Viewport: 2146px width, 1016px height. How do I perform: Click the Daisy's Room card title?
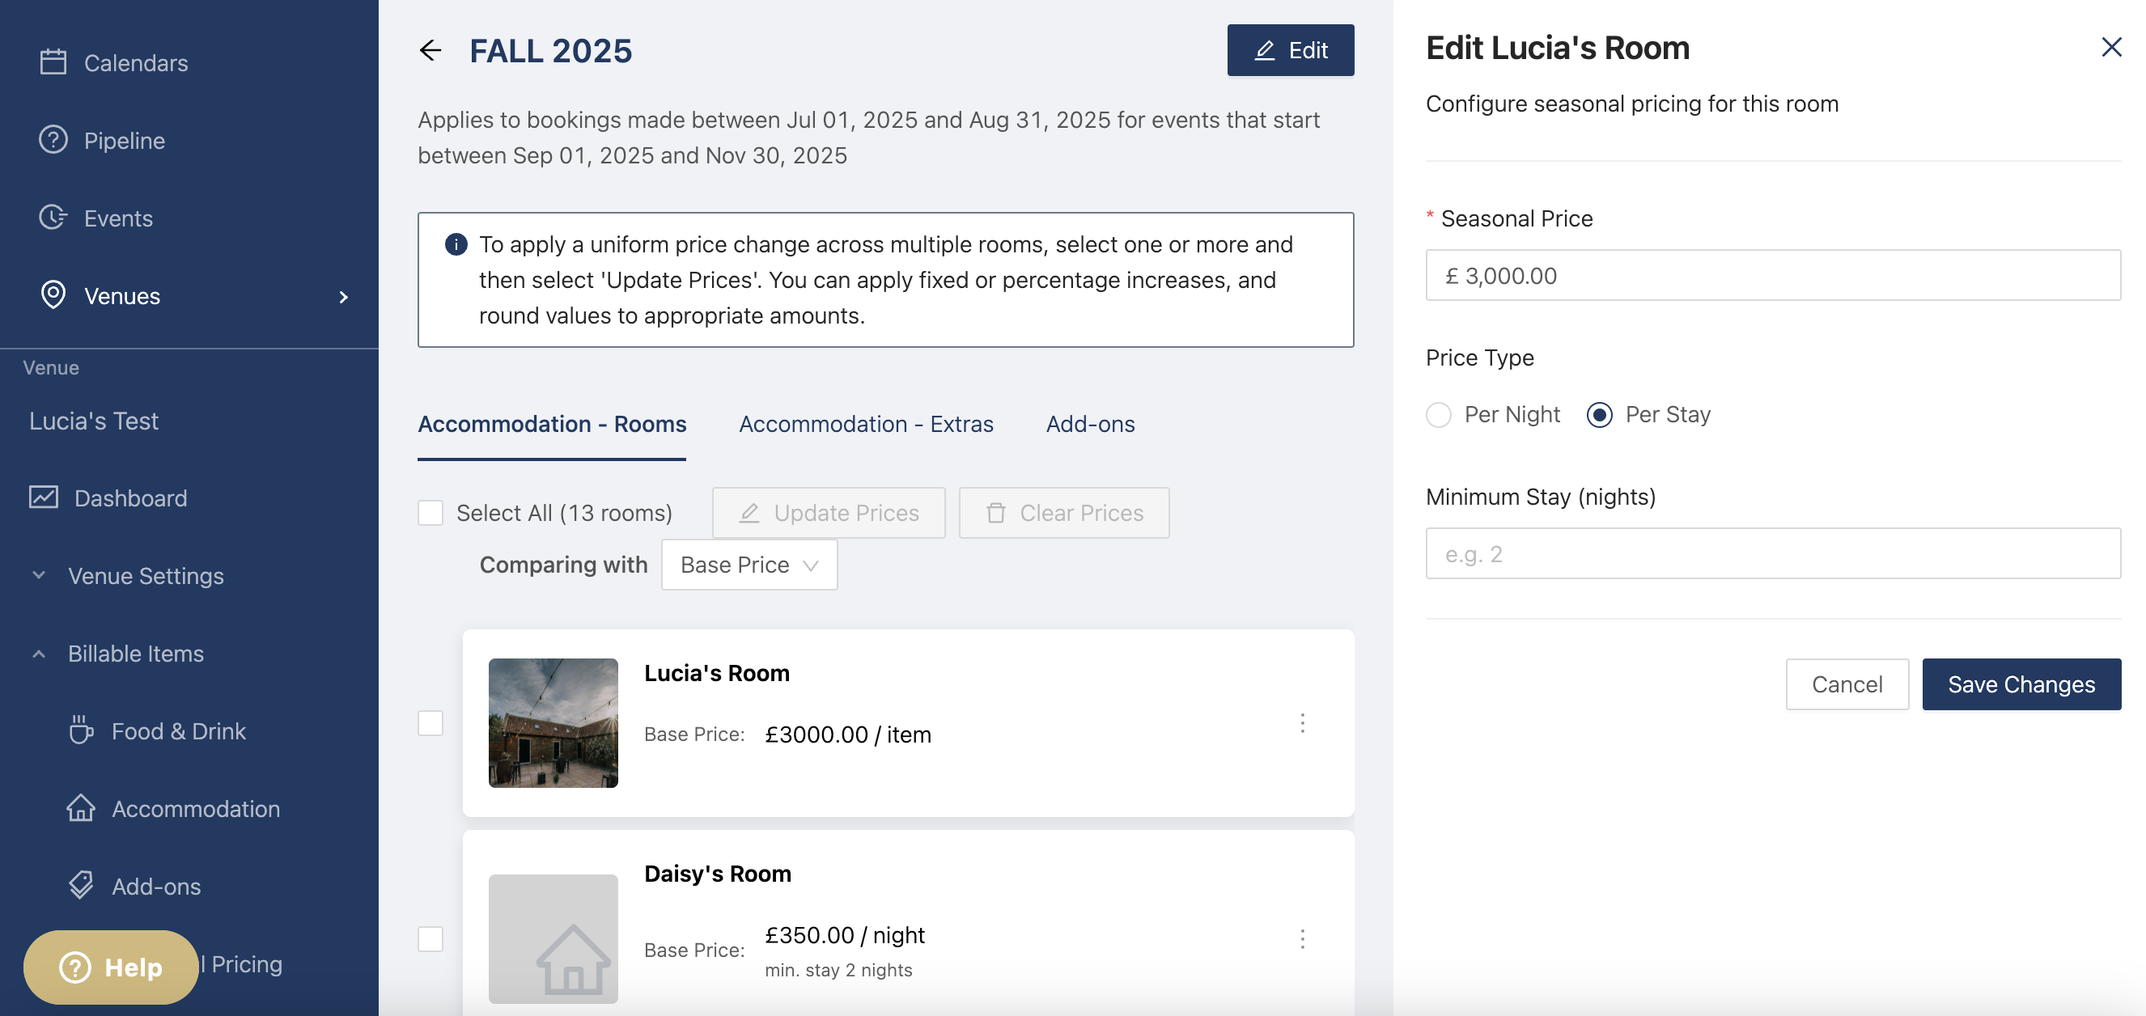[x=717, y=874]
